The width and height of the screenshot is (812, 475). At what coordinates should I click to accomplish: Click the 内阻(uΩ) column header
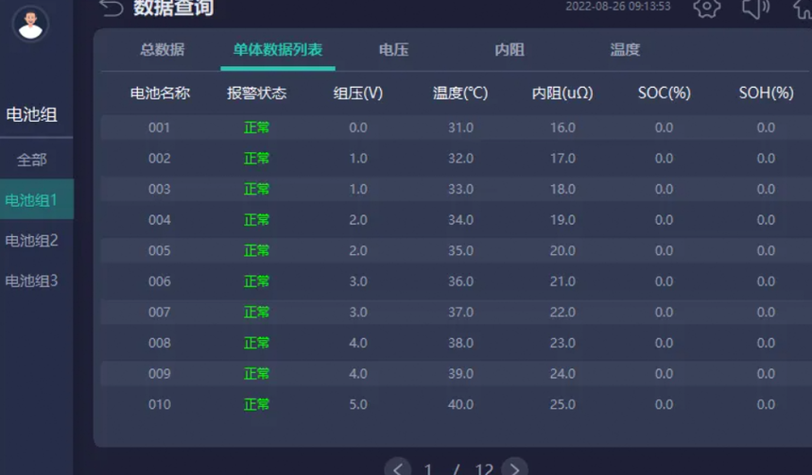pos(562,93)
